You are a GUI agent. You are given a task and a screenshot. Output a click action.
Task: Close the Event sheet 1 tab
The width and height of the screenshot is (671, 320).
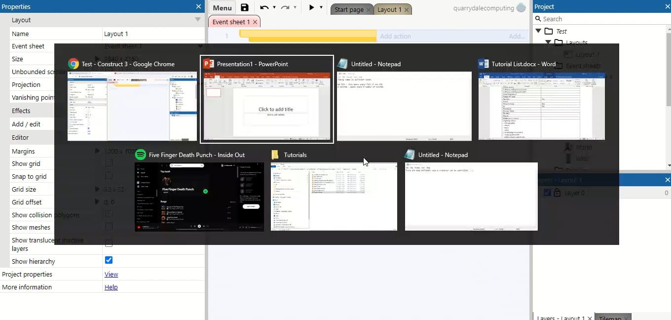pos(255,22)
